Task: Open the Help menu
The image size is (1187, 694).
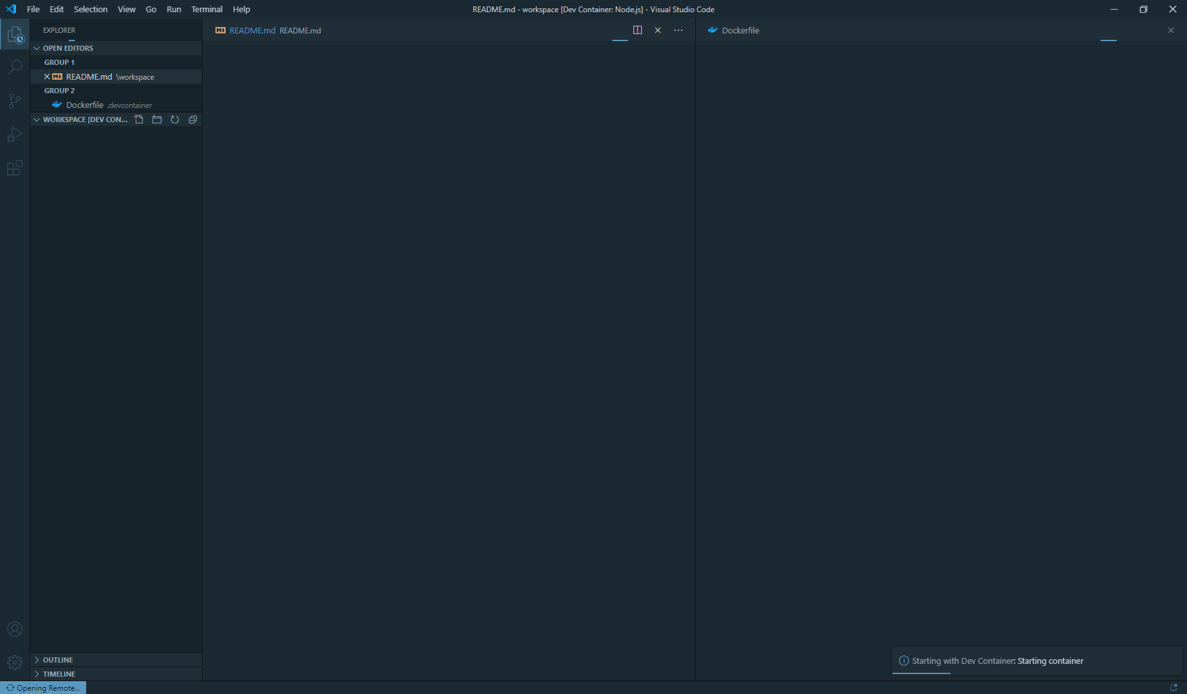Action: tap(242, 9)
